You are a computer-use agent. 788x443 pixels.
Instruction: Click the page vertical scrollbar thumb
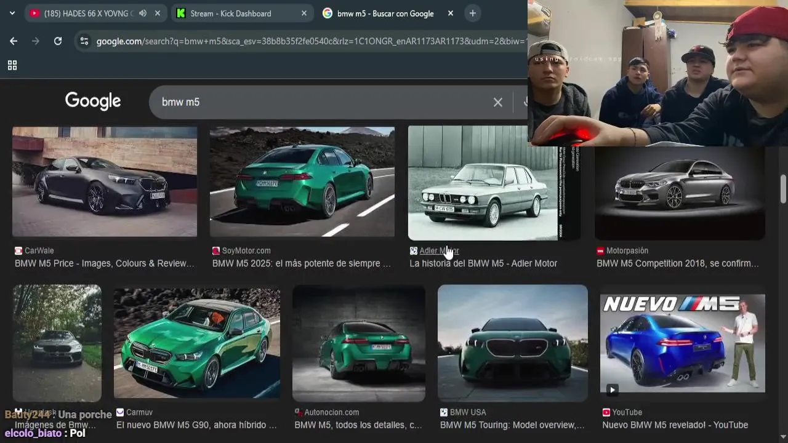(x=783, y=188)
